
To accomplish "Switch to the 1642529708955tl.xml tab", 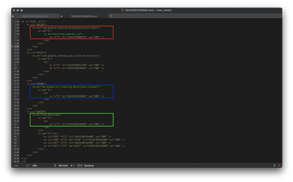I will point(35,16).
